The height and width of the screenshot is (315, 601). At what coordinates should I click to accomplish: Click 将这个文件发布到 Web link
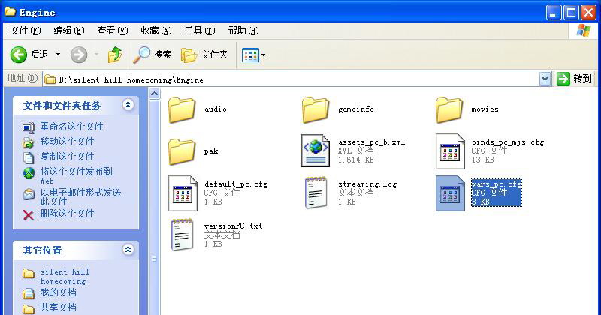click(77, 175)
